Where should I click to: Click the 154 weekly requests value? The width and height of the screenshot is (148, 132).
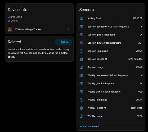140,84
